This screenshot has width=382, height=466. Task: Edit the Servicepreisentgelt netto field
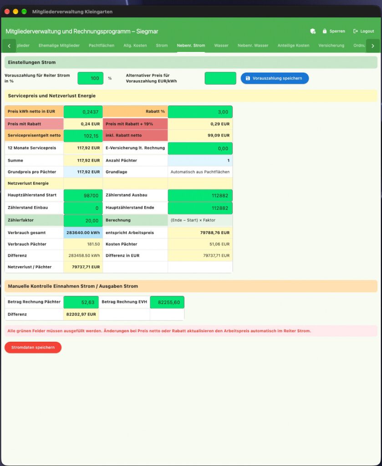[x=83, y=136]
